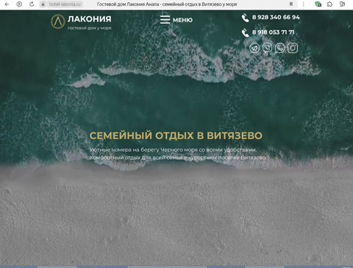Open the WhatsApp contact icon

coord(280,48)
